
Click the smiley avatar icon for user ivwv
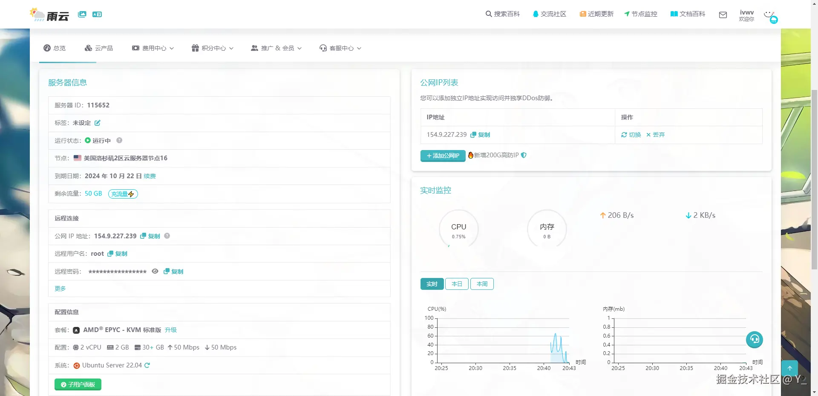pyautogui.click(x=769, y=14)
